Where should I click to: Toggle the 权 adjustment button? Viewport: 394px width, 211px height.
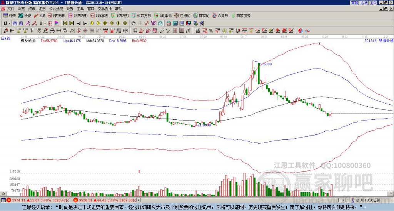tap(50, 23)
